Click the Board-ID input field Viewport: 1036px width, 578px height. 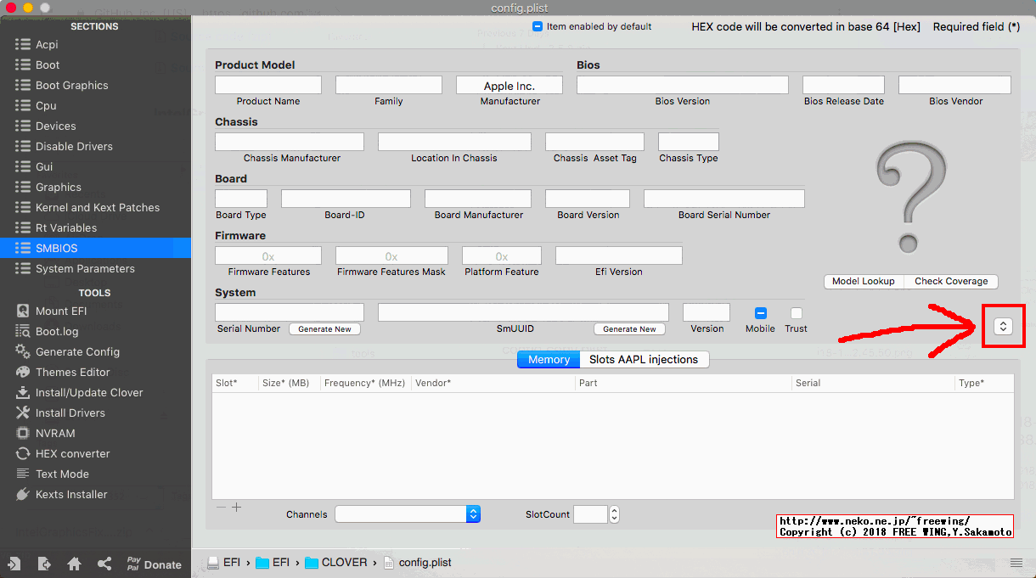(x=346, y=199)
